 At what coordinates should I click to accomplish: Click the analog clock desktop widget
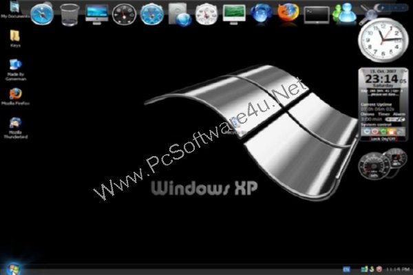pos(383,40)
